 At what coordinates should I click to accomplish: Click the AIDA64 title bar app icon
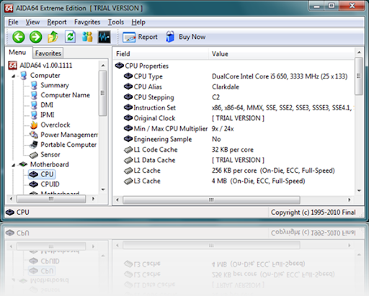click(9, 8)
